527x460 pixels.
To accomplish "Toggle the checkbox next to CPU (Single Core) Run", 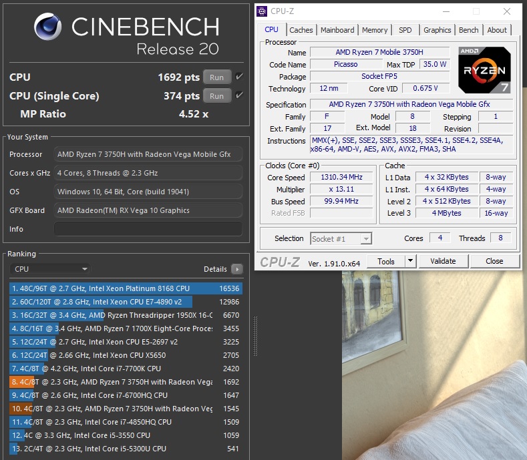I will pos(239,95).
